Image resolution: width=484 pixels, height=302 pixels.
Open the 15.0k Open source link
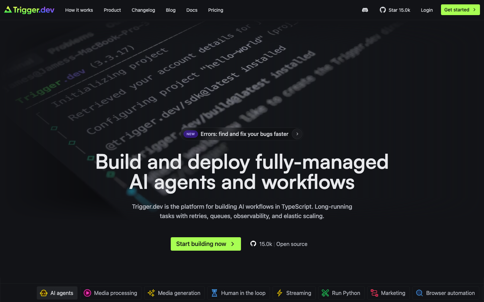279,244
